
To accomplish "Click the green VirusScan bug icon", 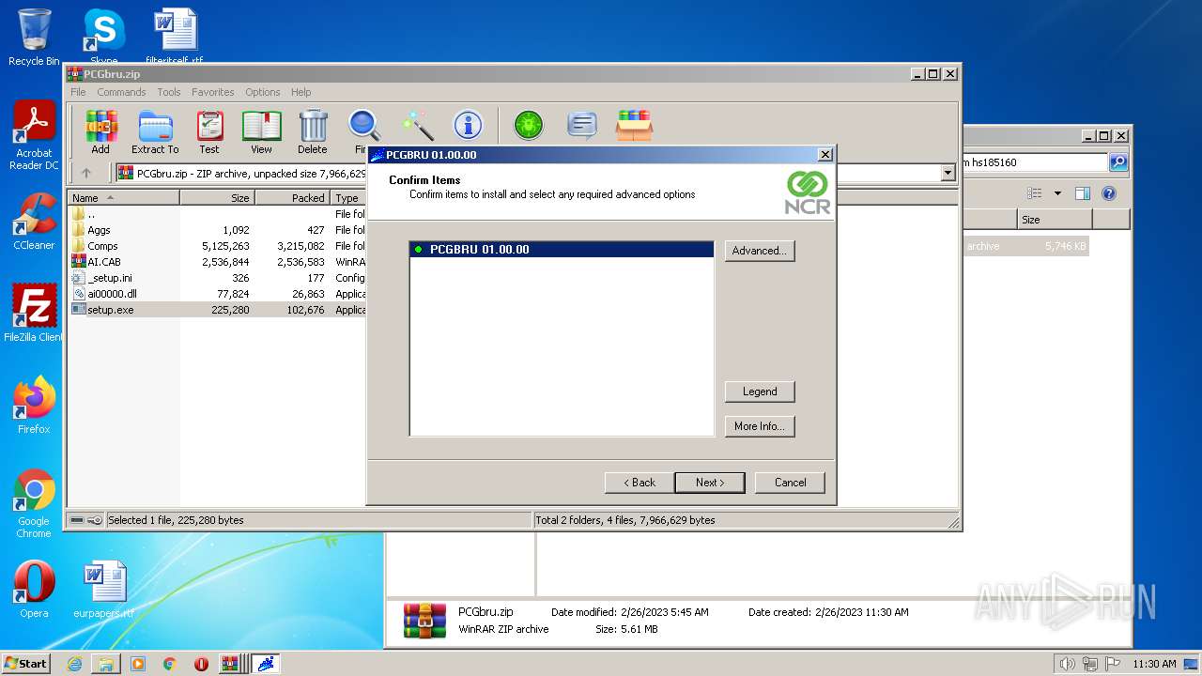I will [529, 125].
